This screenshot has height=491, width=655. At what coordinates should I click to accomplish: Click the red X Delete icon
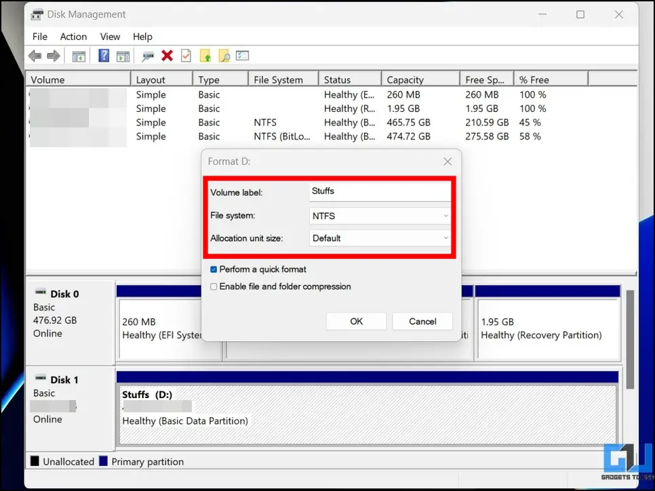167,56
